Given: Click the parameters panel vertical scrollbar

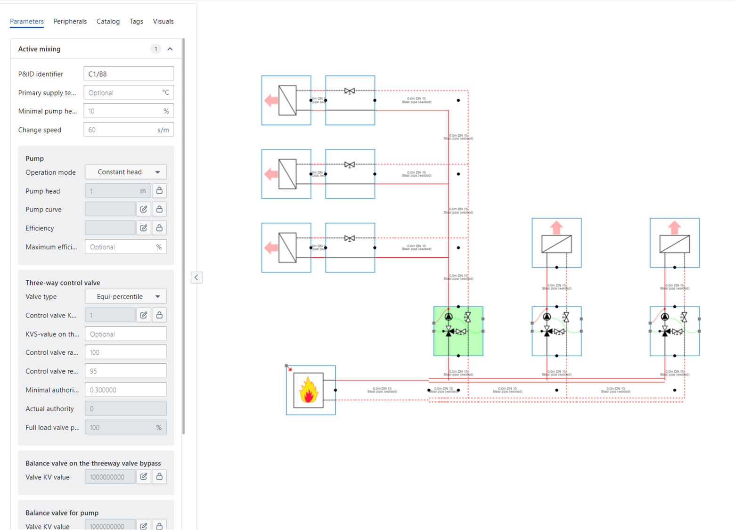Looking at the screenshot, I should [x=183, y=236].
